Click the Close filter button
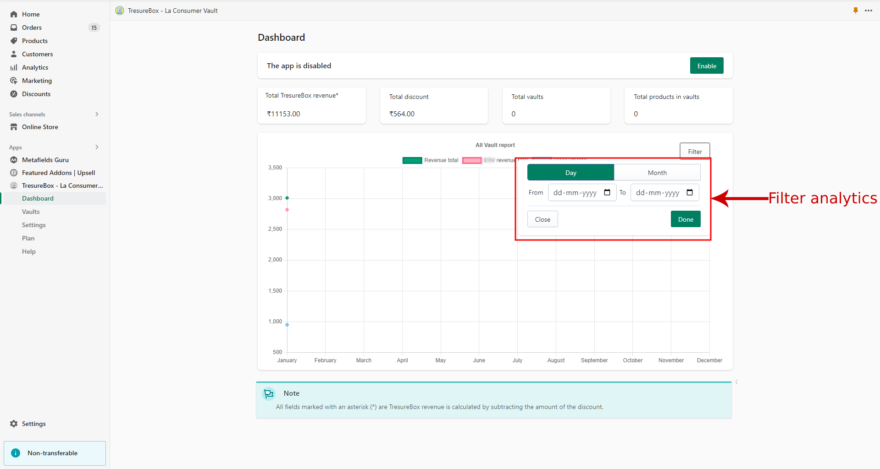Image resolution: width=880 pixels, height=469 pixels. click(542, 219)
